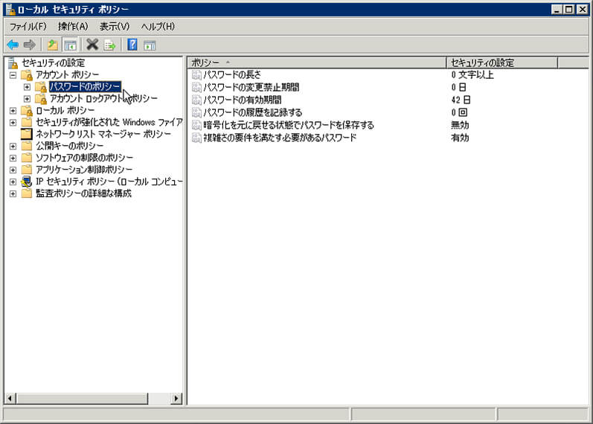
Task: Click the 暗号化を元に戻せる状態 policy icon
Action: click(x=196, y=125)
